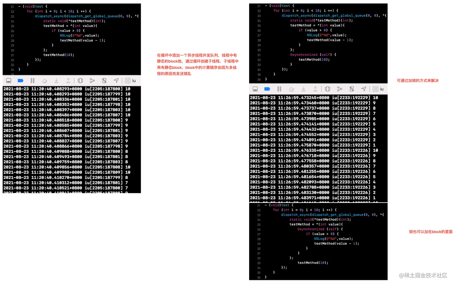Click log line timestamped 11:20:40.409856
455x286 pixels.
(x=67, y=167)
